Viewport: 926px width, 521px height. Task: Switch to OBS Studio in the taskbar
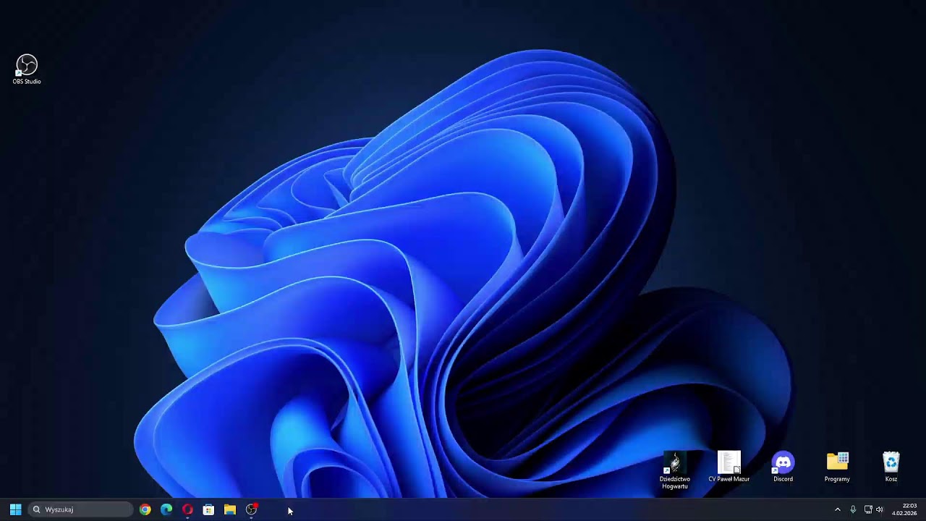pos(251,509)
